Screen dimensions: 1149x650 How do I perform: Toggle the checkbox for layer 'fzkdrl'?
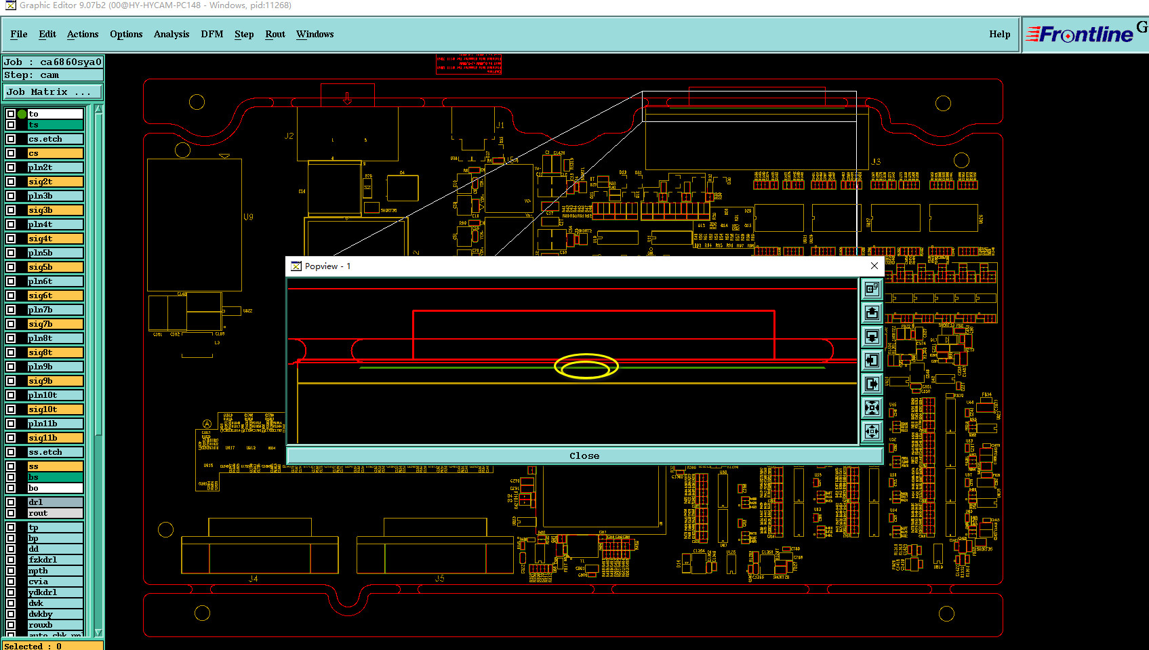11,560
